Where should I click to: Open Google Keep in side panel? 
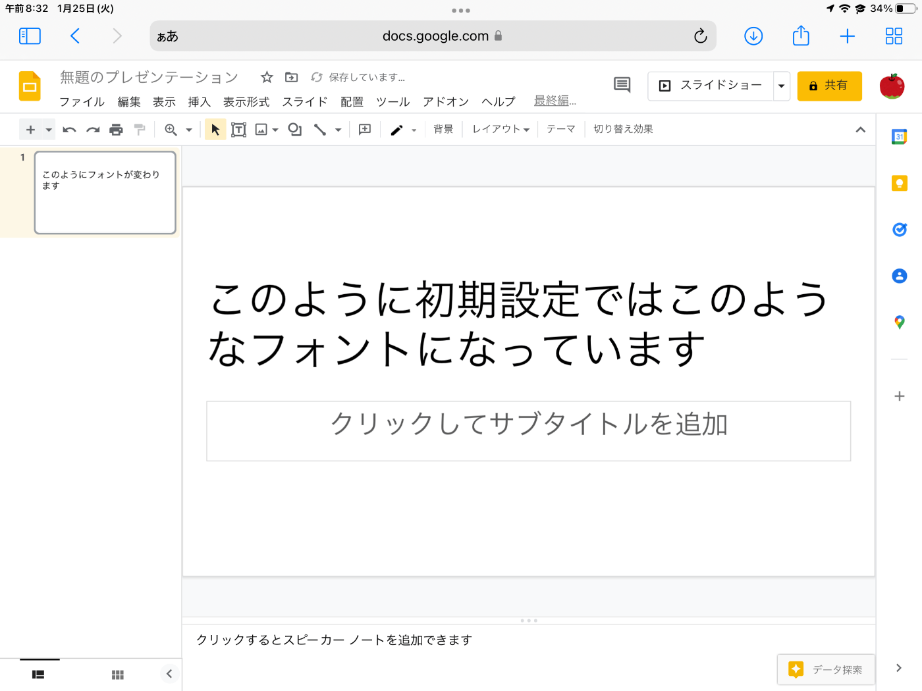900,183
